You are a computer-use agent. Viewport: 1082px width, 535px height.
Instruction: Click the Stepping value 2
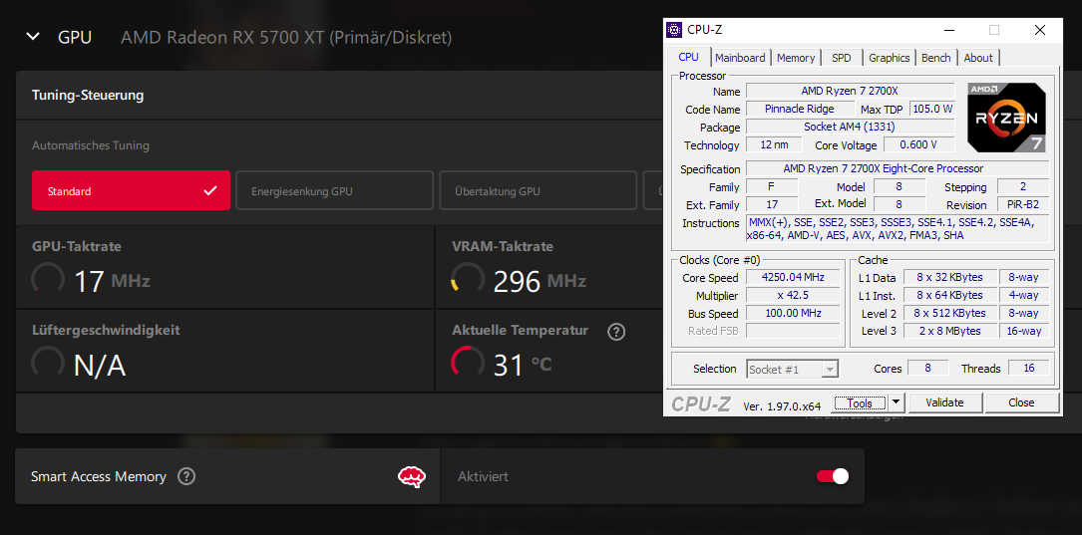point(1023,187)
